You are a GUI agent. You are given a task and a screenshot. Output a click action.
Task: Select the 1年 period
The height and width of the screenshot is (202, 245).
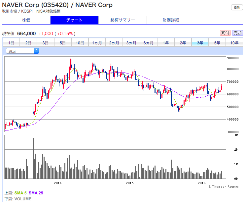166,43
